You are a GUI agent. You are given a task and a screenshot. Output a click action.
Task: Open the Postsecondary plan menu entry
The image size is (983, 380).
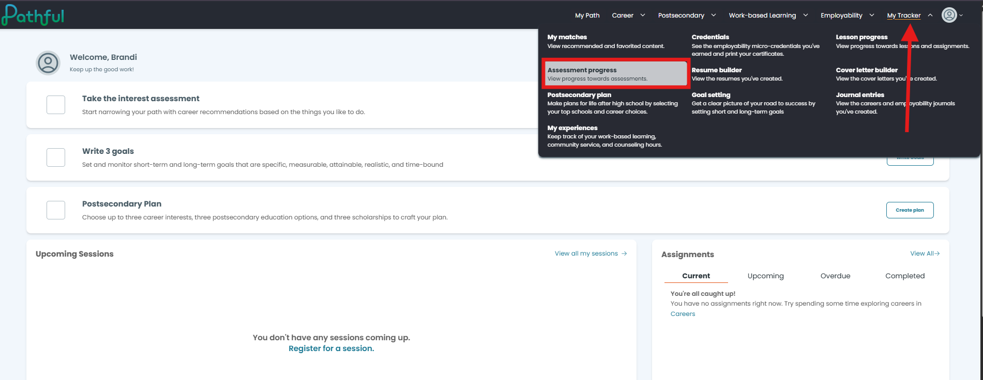613,103
